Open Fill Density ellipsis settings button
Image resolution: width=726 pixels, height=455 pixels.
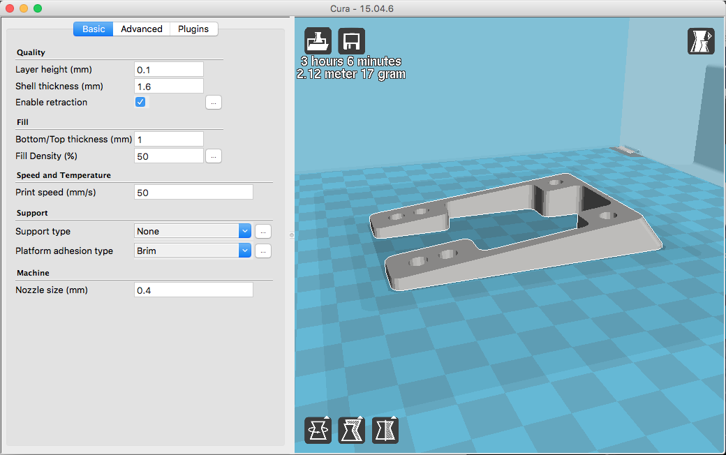coord(214,156)
